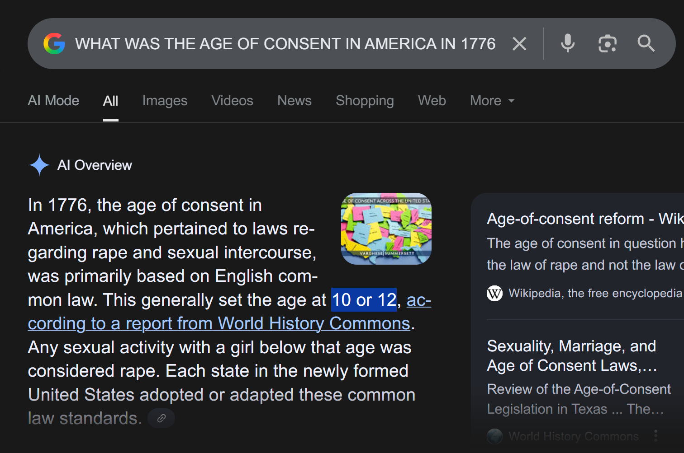Switch to AI Mode tab

(53, 100)
